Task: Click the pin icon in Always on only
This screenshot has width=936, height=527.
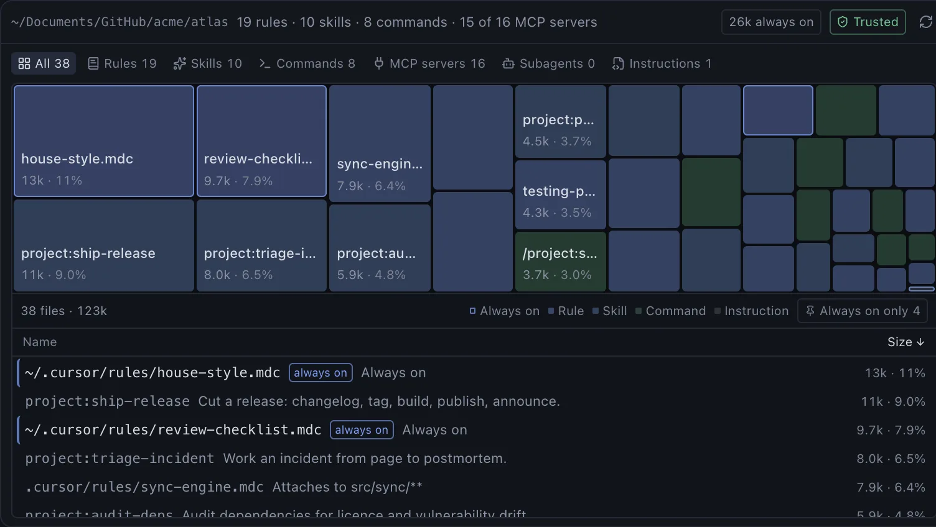Action: coord(810,311)
